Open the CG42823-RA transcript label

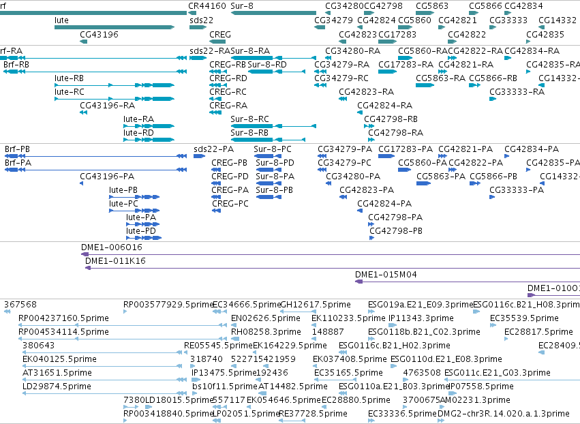pos(366,92)
